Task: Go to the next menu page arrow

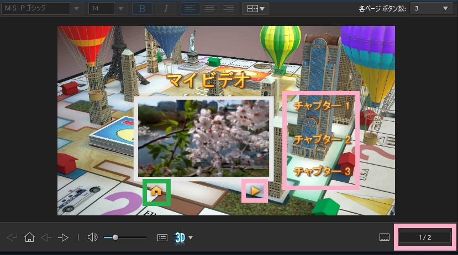Action: (x=64, y=237)
